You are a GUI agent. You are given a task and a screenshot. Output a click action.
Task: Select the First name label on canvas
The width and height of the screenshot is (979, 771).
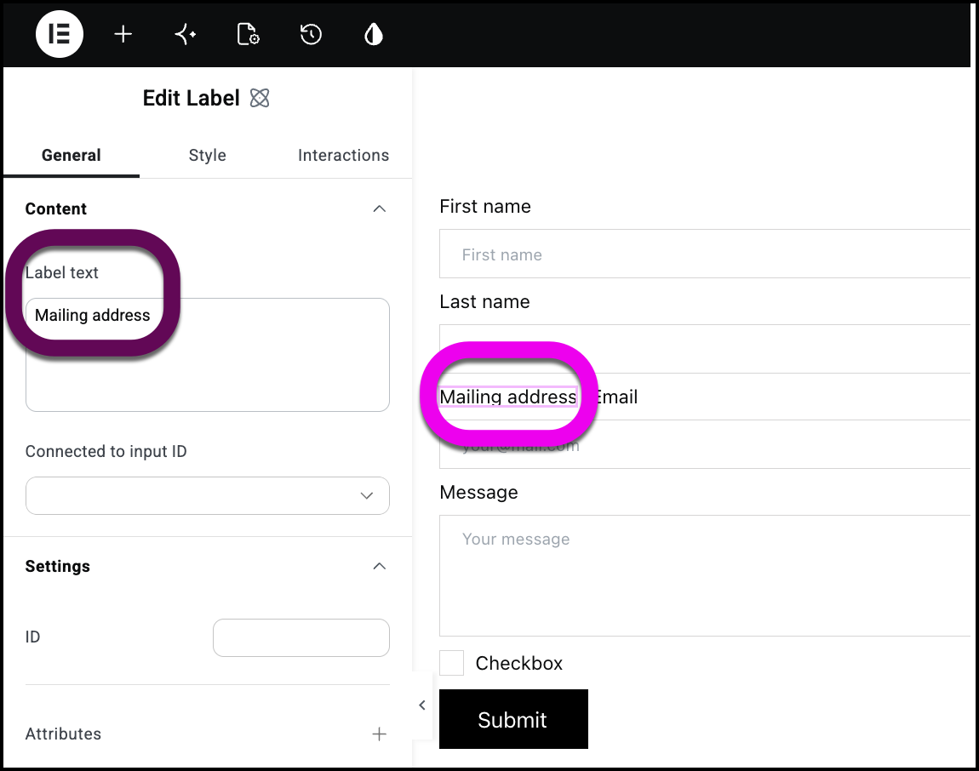(x=485, y=207)
